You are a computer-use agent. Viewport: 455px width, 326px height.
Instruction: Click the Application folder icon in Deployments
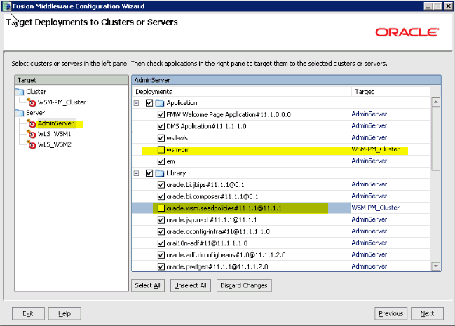(x=159, y=102)
